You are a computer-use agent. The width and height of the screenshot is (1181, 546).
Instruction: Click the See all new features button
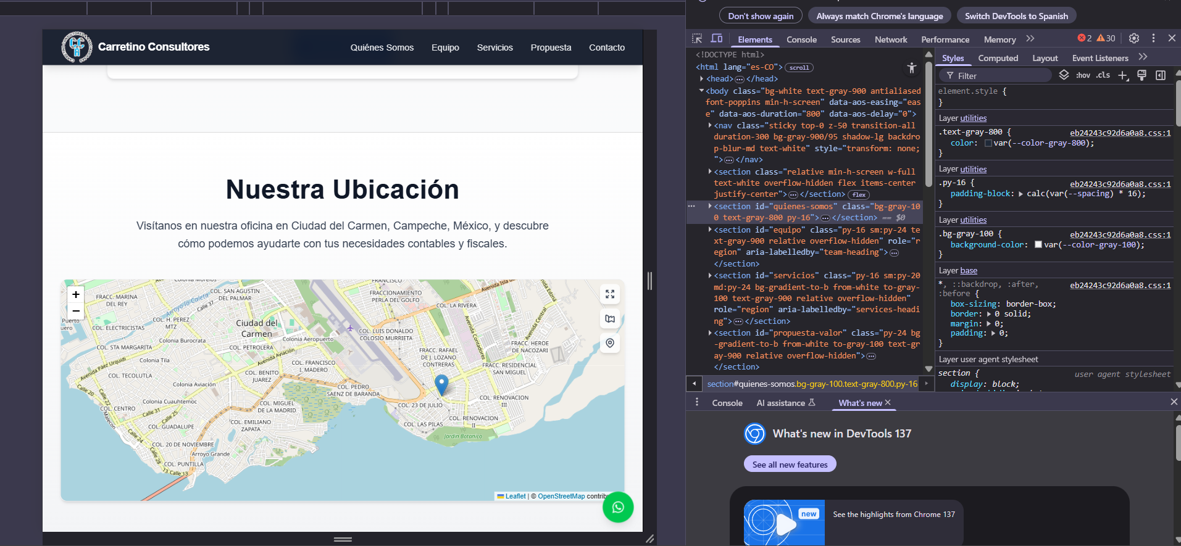[790, 465]
